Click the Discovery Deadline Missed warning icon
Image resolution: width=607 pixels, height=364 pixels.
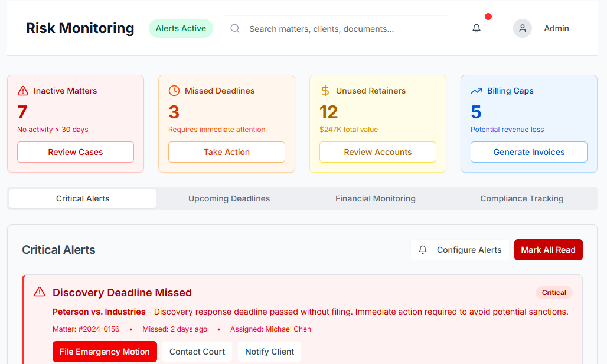tap(40, 292)
